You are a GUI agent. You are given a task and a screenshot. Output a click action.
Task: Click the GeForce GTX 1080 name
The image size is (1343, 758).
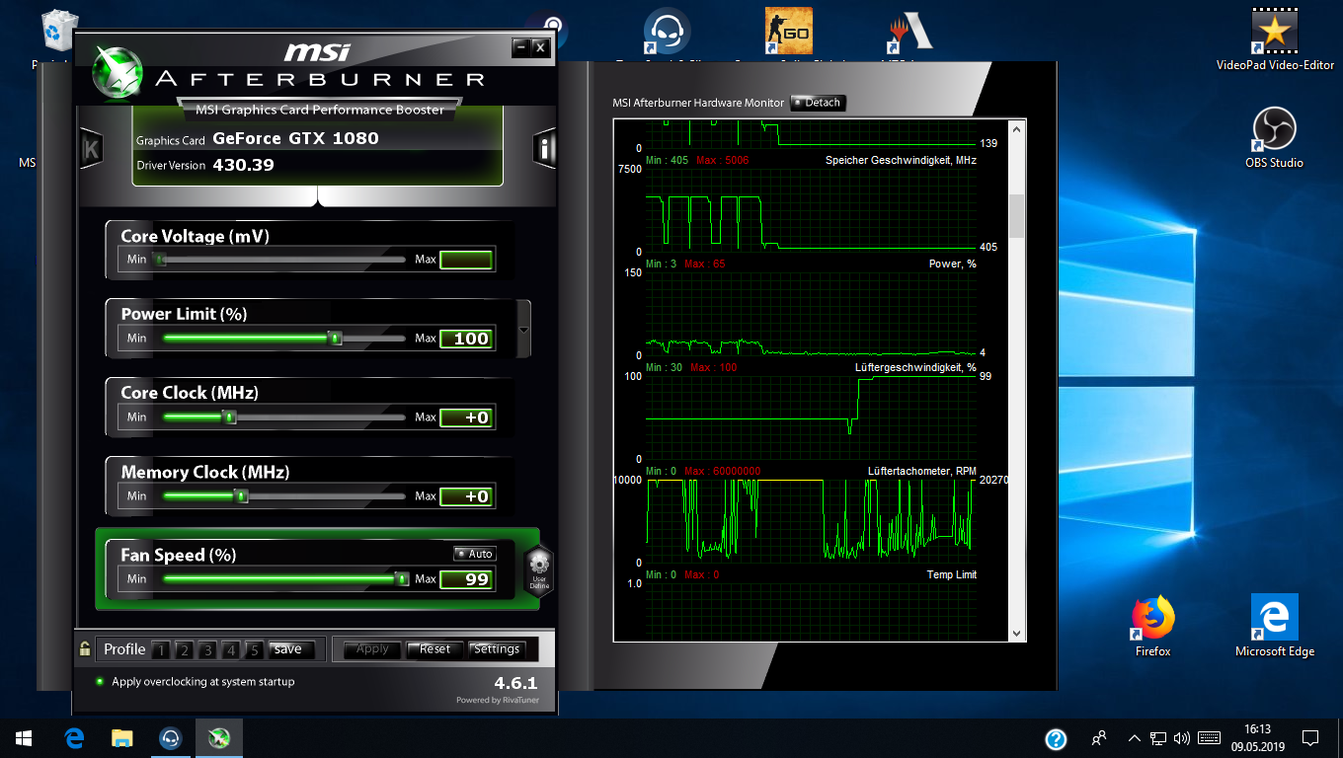[x=295, y=138]
